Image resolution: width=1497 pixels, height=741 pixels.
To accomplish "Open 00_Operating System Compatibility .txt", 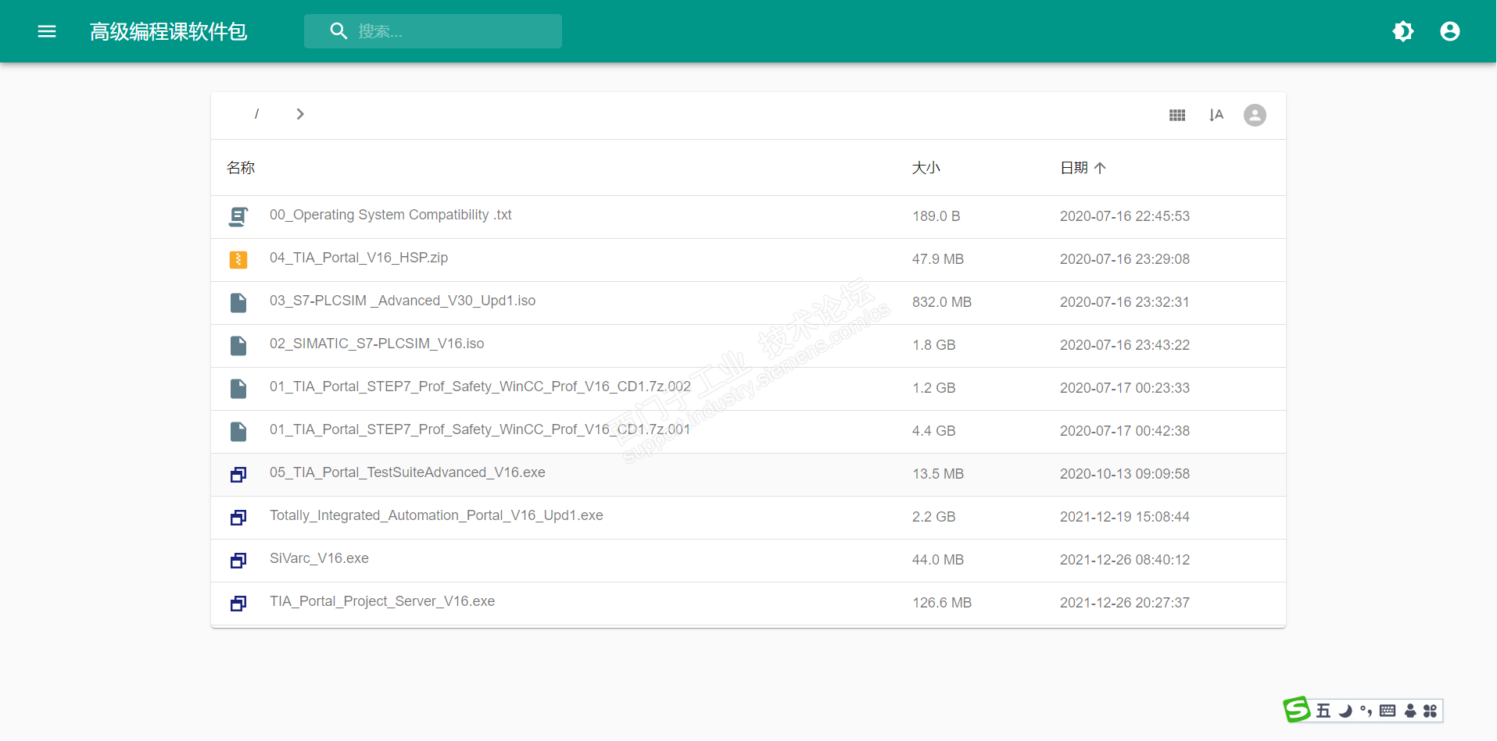I will tap(391, 215).
